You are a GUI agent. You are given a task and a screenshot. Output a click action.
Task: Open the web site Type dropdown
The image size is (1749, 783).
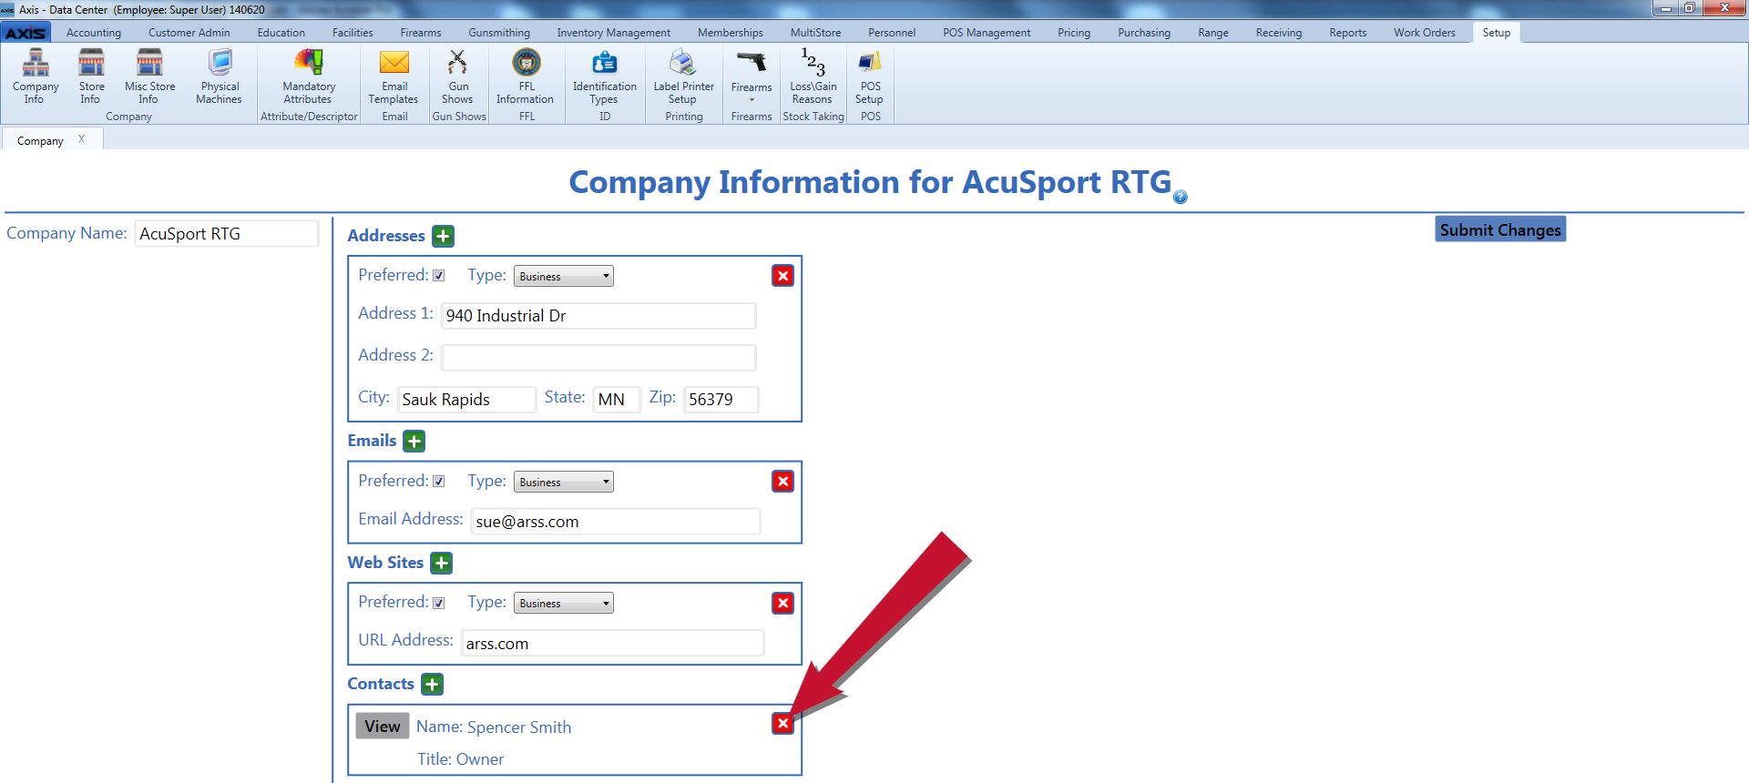coord(564,603)
